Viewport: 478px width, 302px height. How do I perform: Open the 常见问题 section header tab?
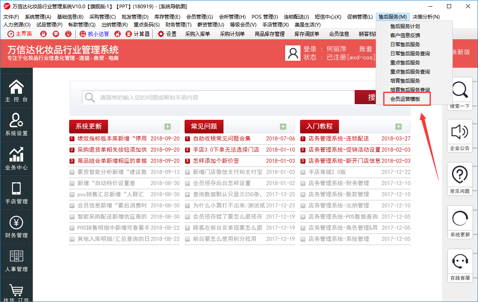(x=204, y=127)
